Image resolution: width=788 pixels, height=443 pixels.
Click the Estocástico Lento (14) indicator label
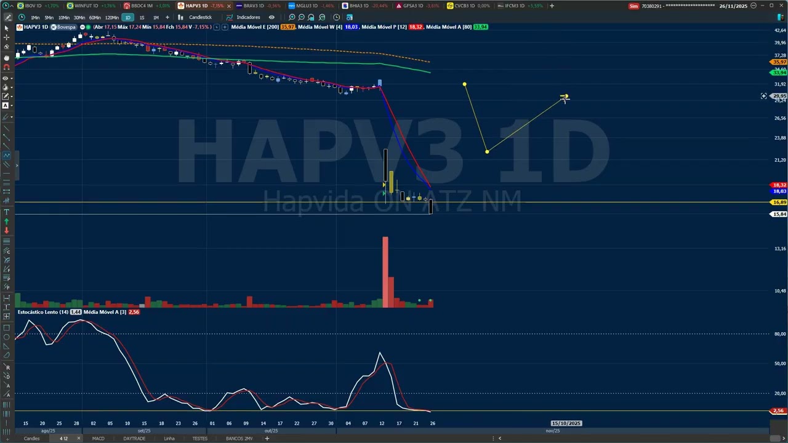click(x=43, y=312)
